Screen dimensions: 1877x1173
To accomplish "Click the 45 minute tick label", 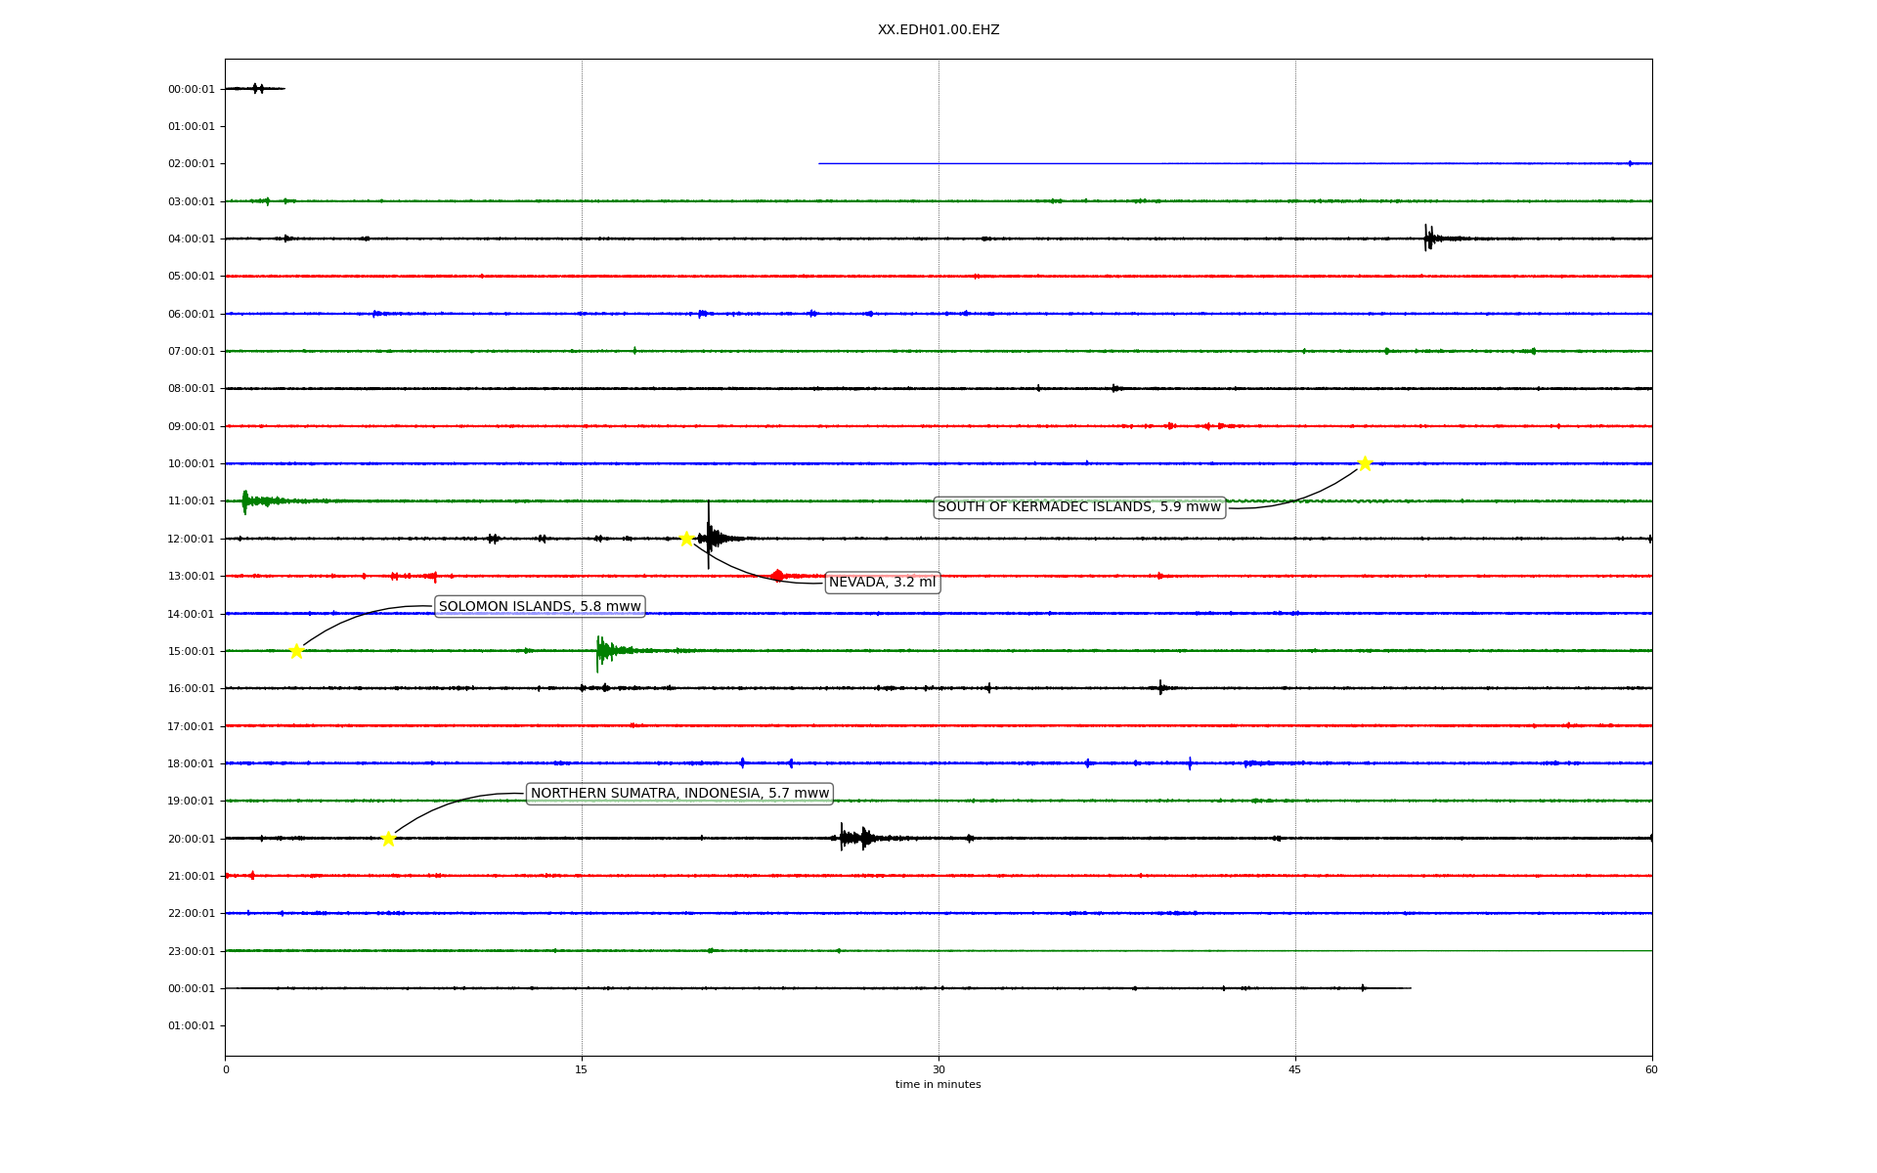I will click(1294, 1069).
